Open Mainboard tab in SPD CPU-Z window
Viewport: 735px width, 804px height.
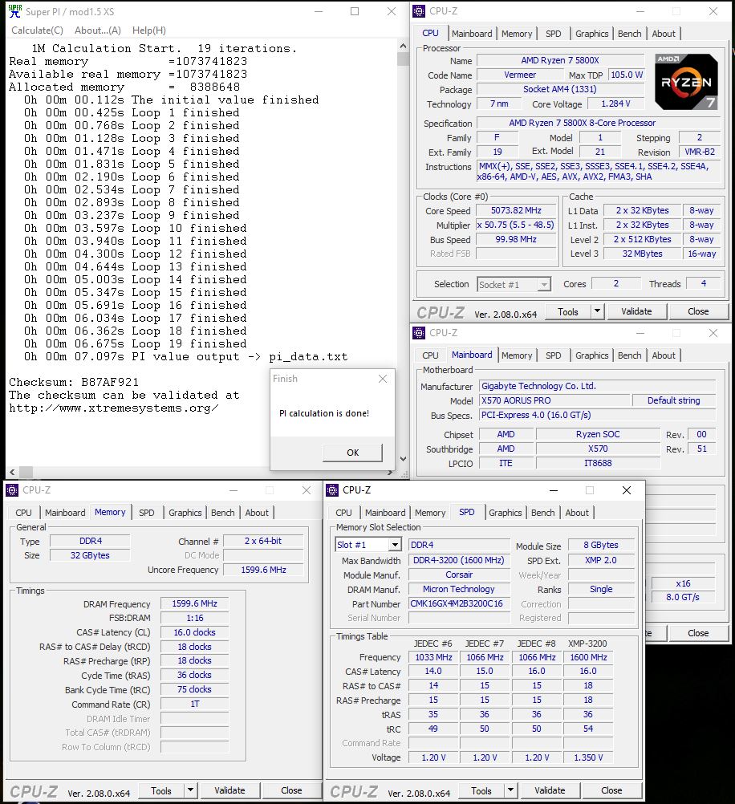click(385, 513)
